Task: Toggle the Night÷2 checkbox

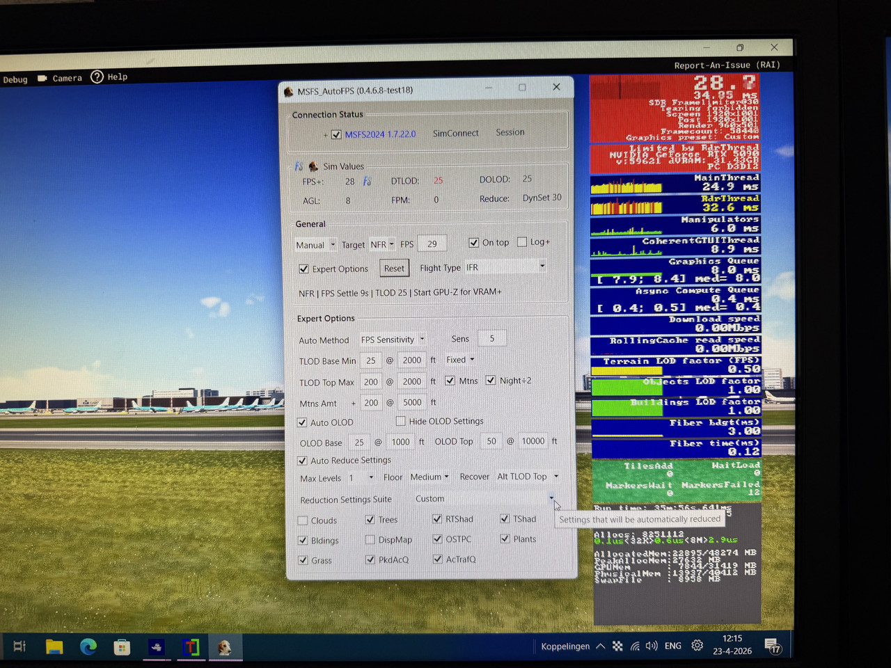Action: [x=491, y=380]
